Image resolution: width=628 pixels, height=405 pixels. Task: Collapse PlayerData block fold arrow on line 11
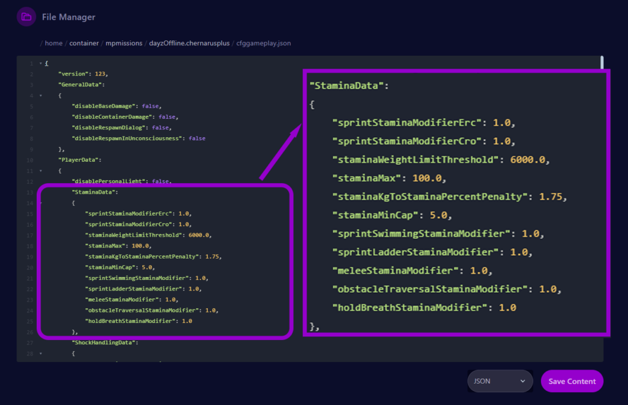(x=40, y=170)
